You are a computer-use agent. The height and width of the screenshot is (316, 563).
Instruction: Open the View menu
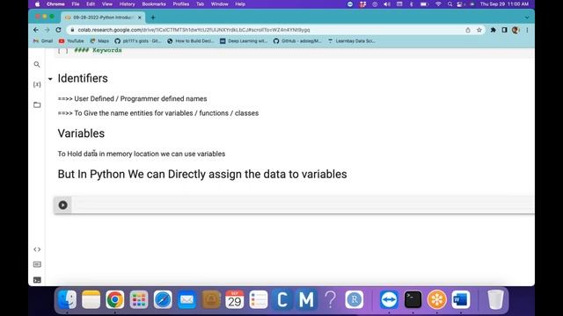[107, 4]
